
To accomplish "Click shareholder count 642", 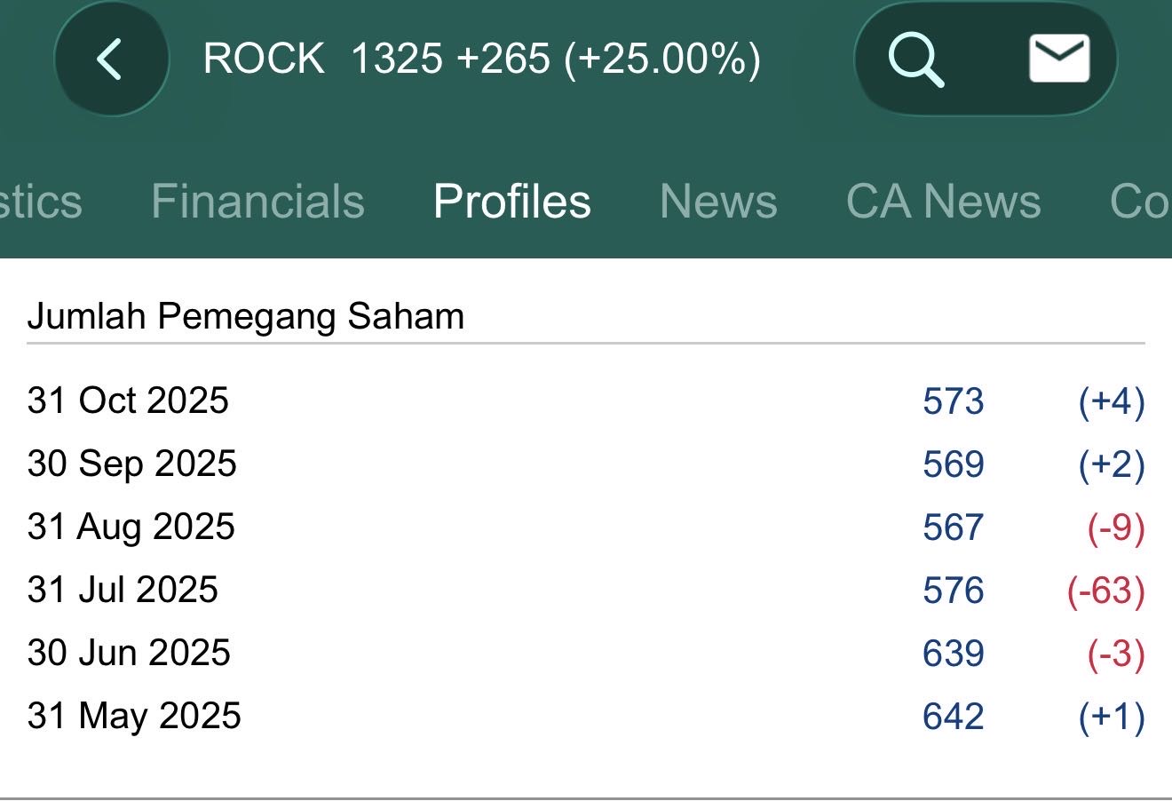I will 953,717.
